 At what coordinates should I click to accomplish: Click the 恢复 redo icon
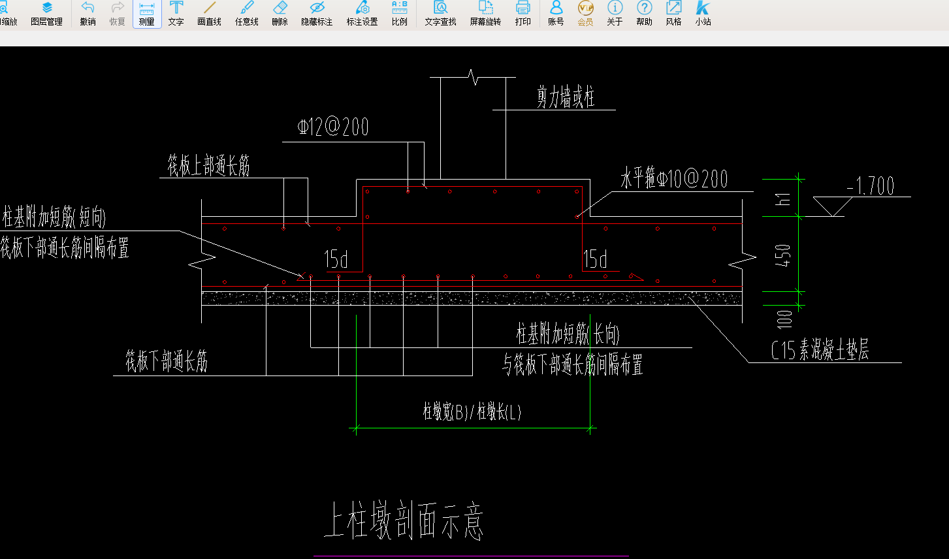tap(117, 14)
